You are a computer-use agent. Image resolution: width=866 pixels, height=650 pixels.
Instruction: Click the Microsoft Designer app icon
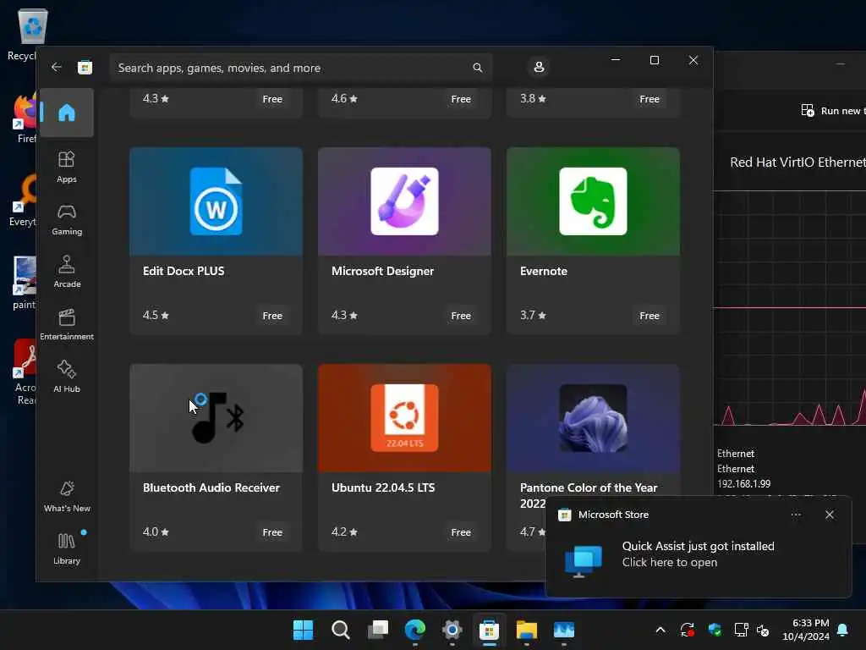coord(404,201)
